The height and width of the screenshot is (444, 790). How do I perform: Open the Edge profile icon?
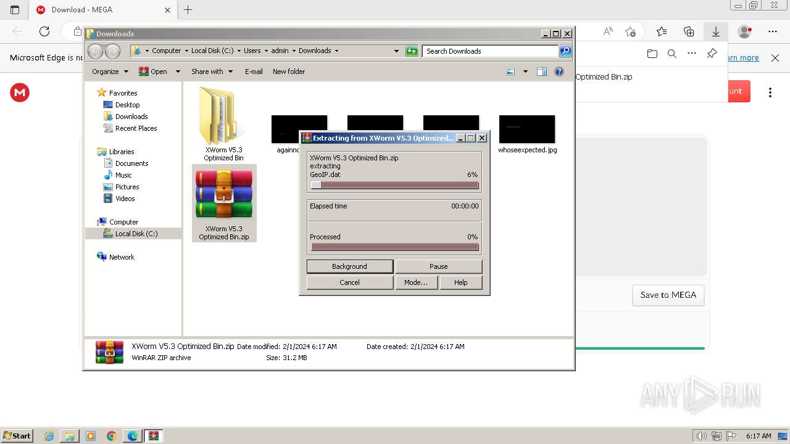745,31
